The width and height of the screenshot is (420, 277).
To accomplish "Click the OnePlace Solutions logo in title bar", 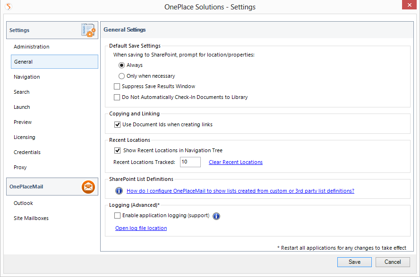I will [x=8, y=7].
